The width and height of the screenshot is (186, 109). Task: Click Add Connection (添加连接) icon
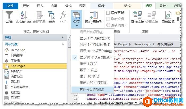[137, 15]
